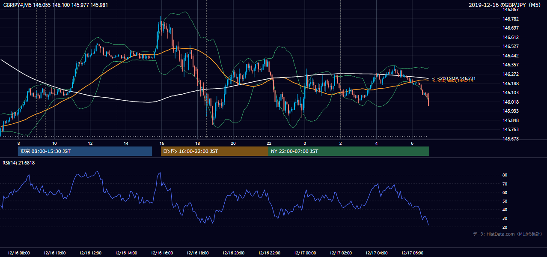547x257 pixels.
Task: Click hour tick 12 under the price chart
Action: tap(90, 143)
